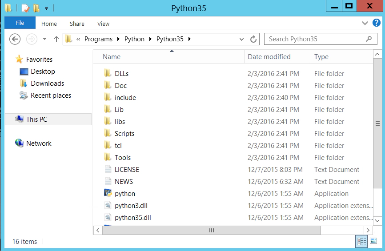Open the recent locations dropdown

point(45,39)
